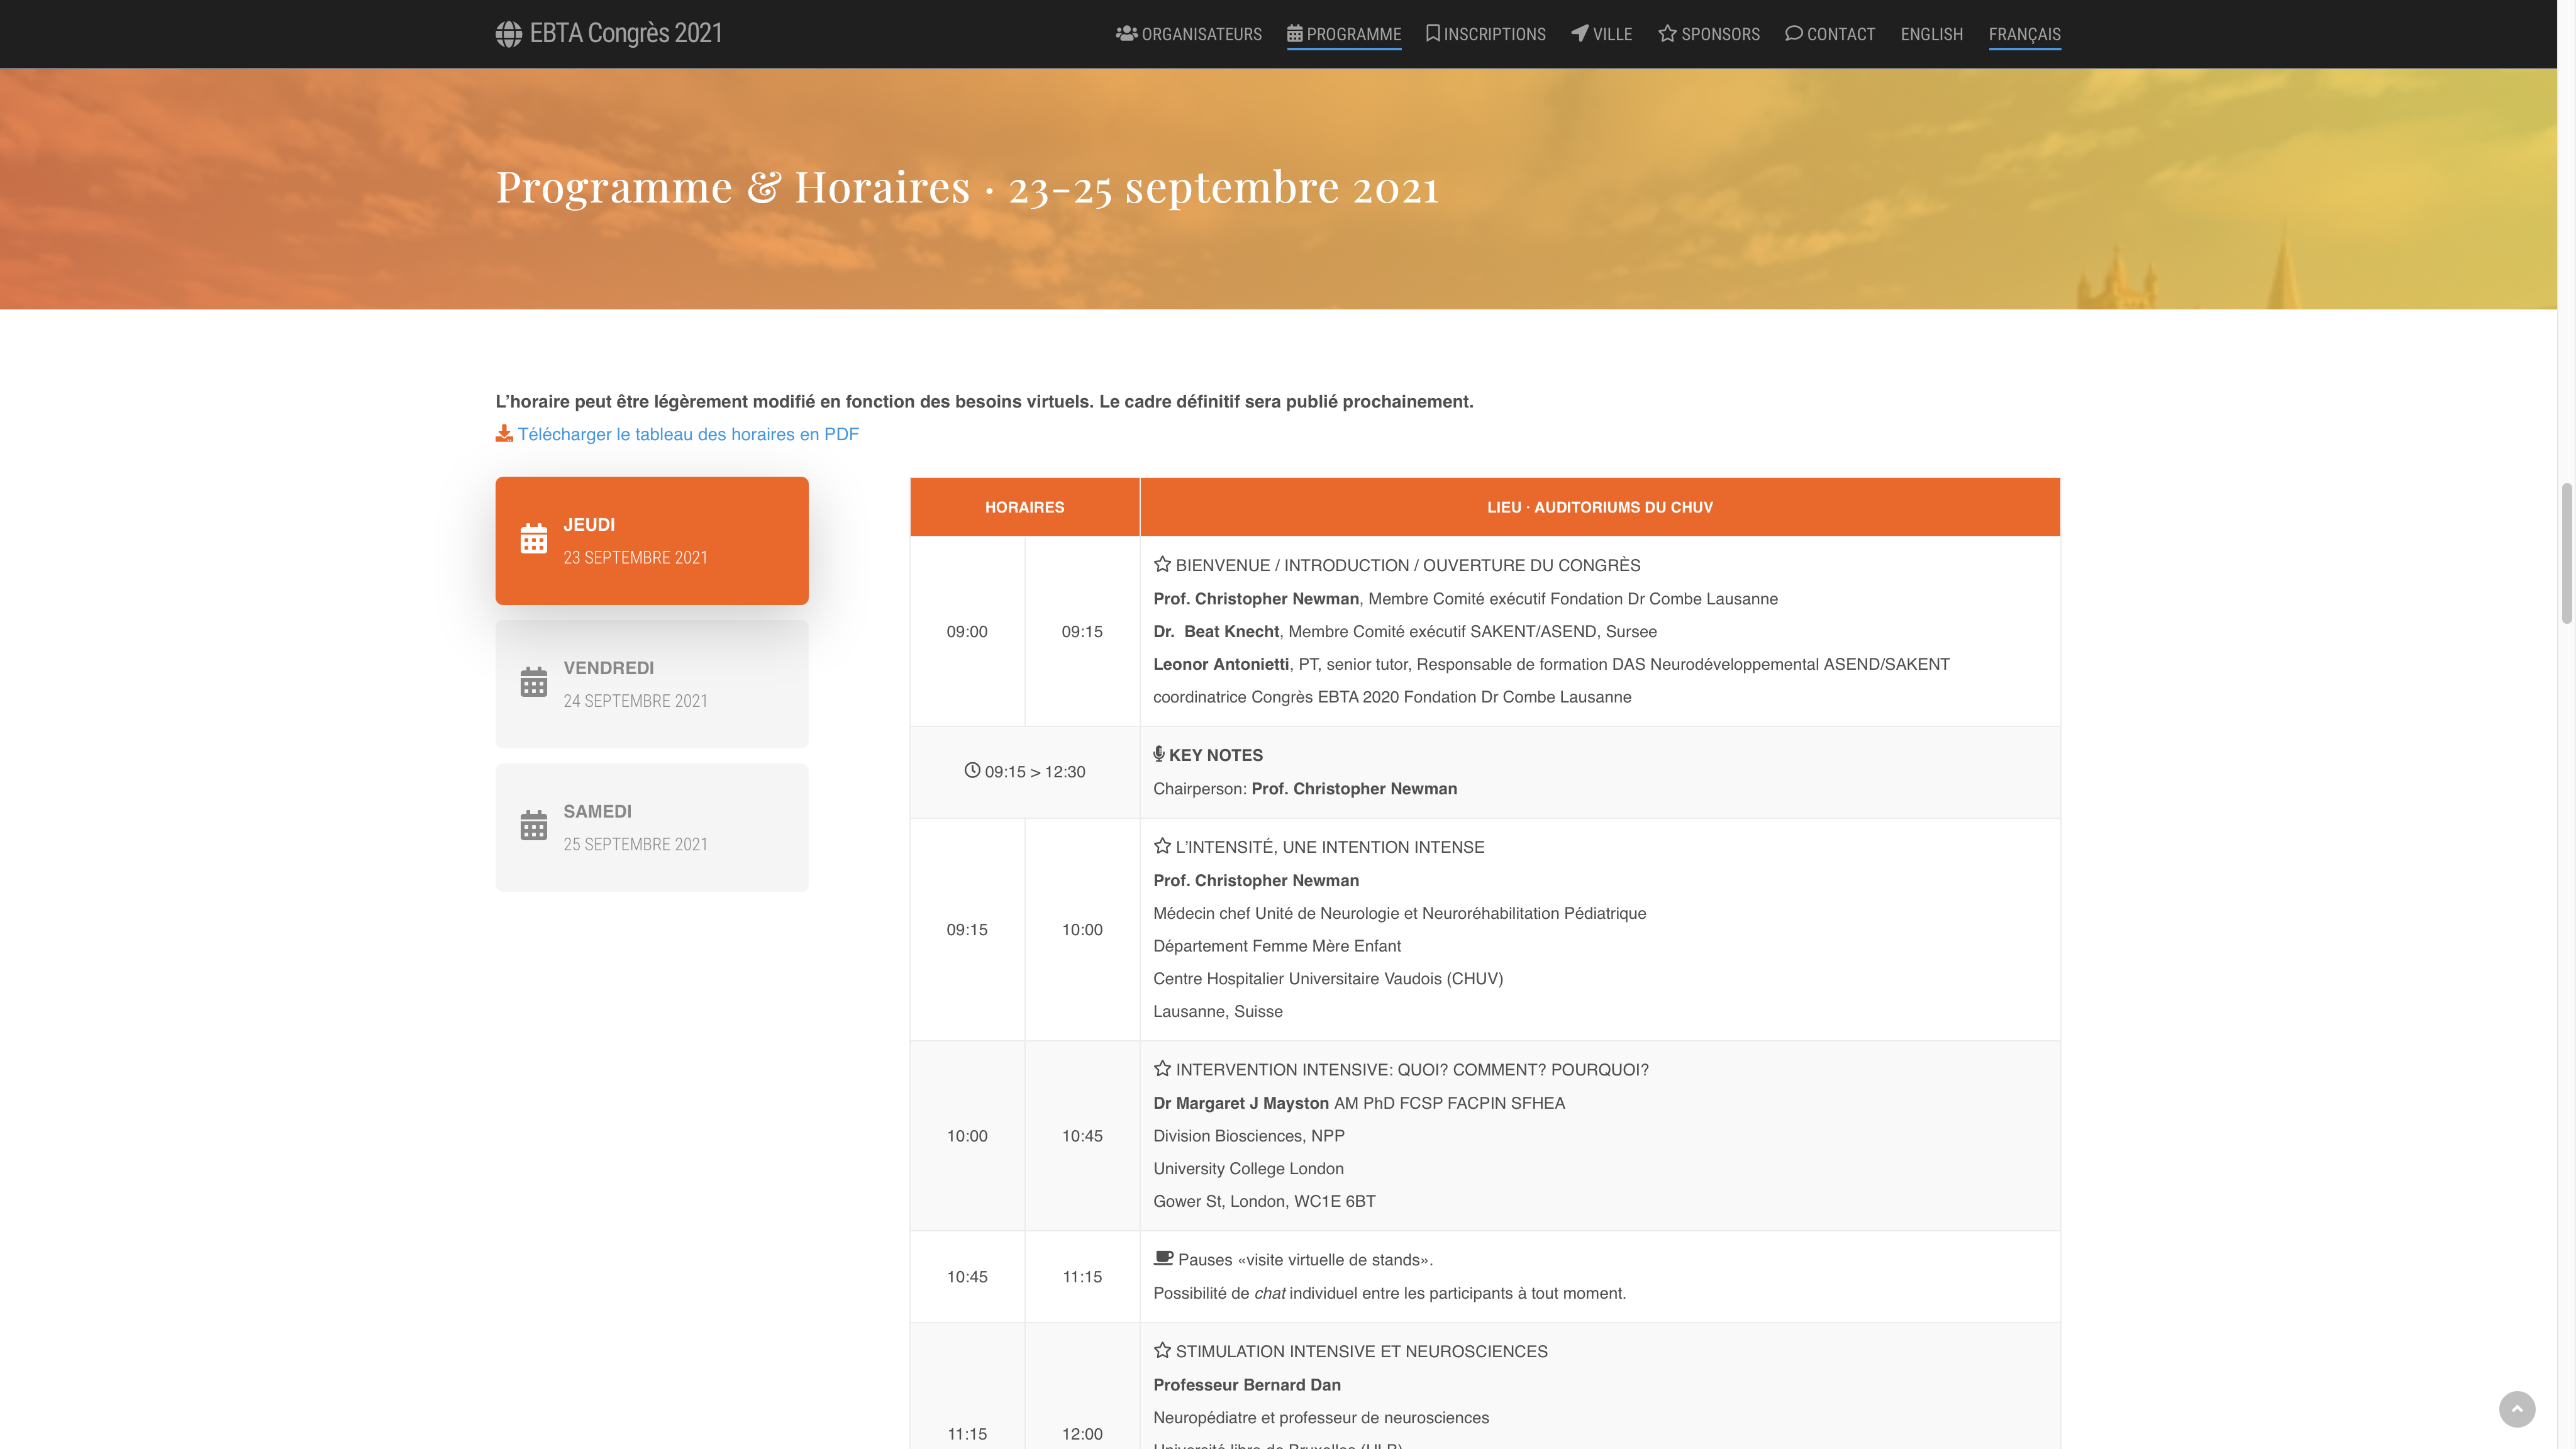This screenshot has height=1449, width=2576.
Task: Click the star icon next to Sponsors
Action: pos(1667,34)
